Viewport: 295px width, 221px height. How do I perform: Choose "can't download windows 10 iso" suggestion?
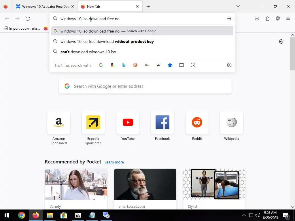[x=142, y=52]
